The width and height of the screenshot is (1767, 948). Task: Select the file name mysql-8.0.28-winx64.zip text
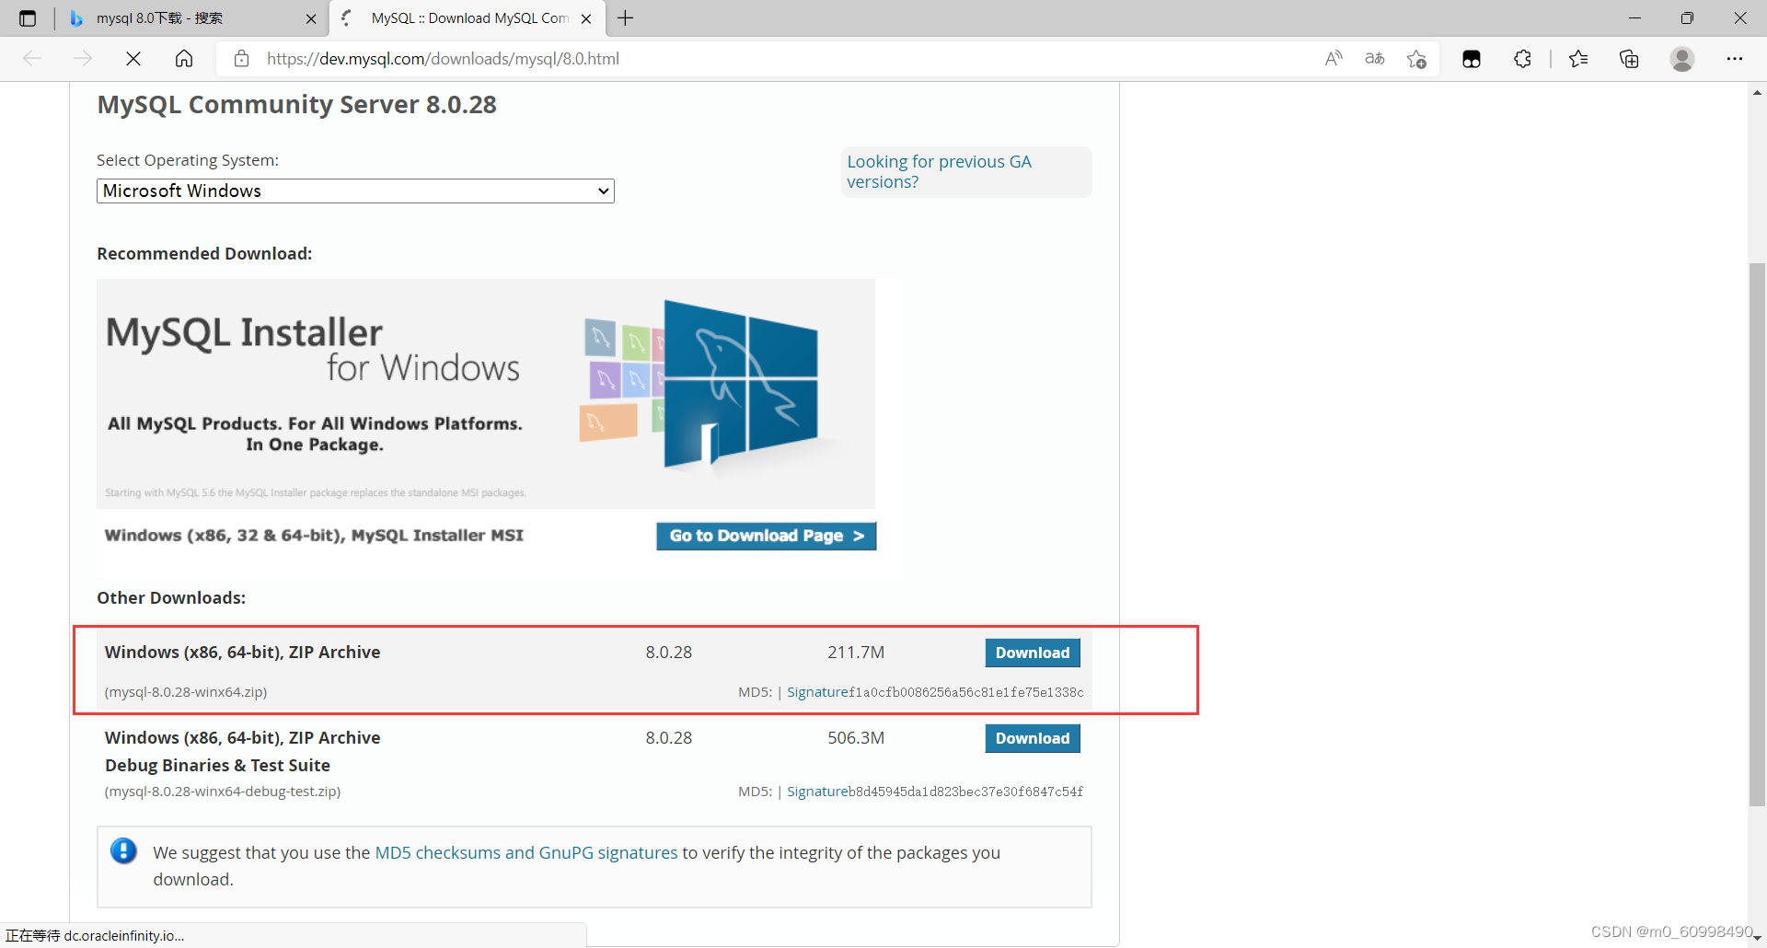(186, 692)
